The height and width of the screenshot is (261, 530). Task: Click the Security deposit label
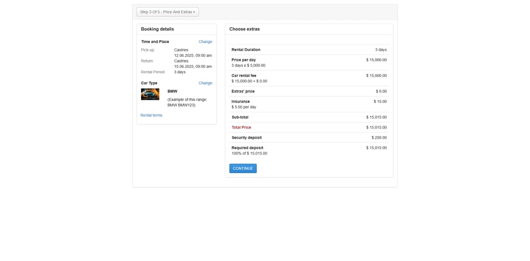coord(246,138)
